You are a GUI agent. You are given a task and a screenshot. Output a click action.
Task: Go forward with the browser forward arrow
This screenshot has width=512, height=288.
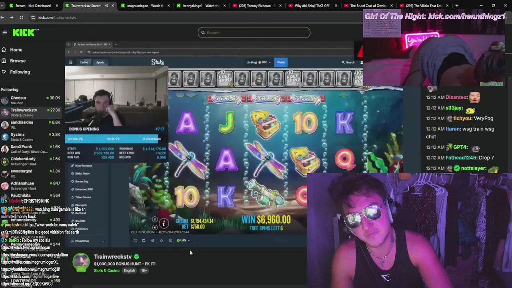click(12, 18)
